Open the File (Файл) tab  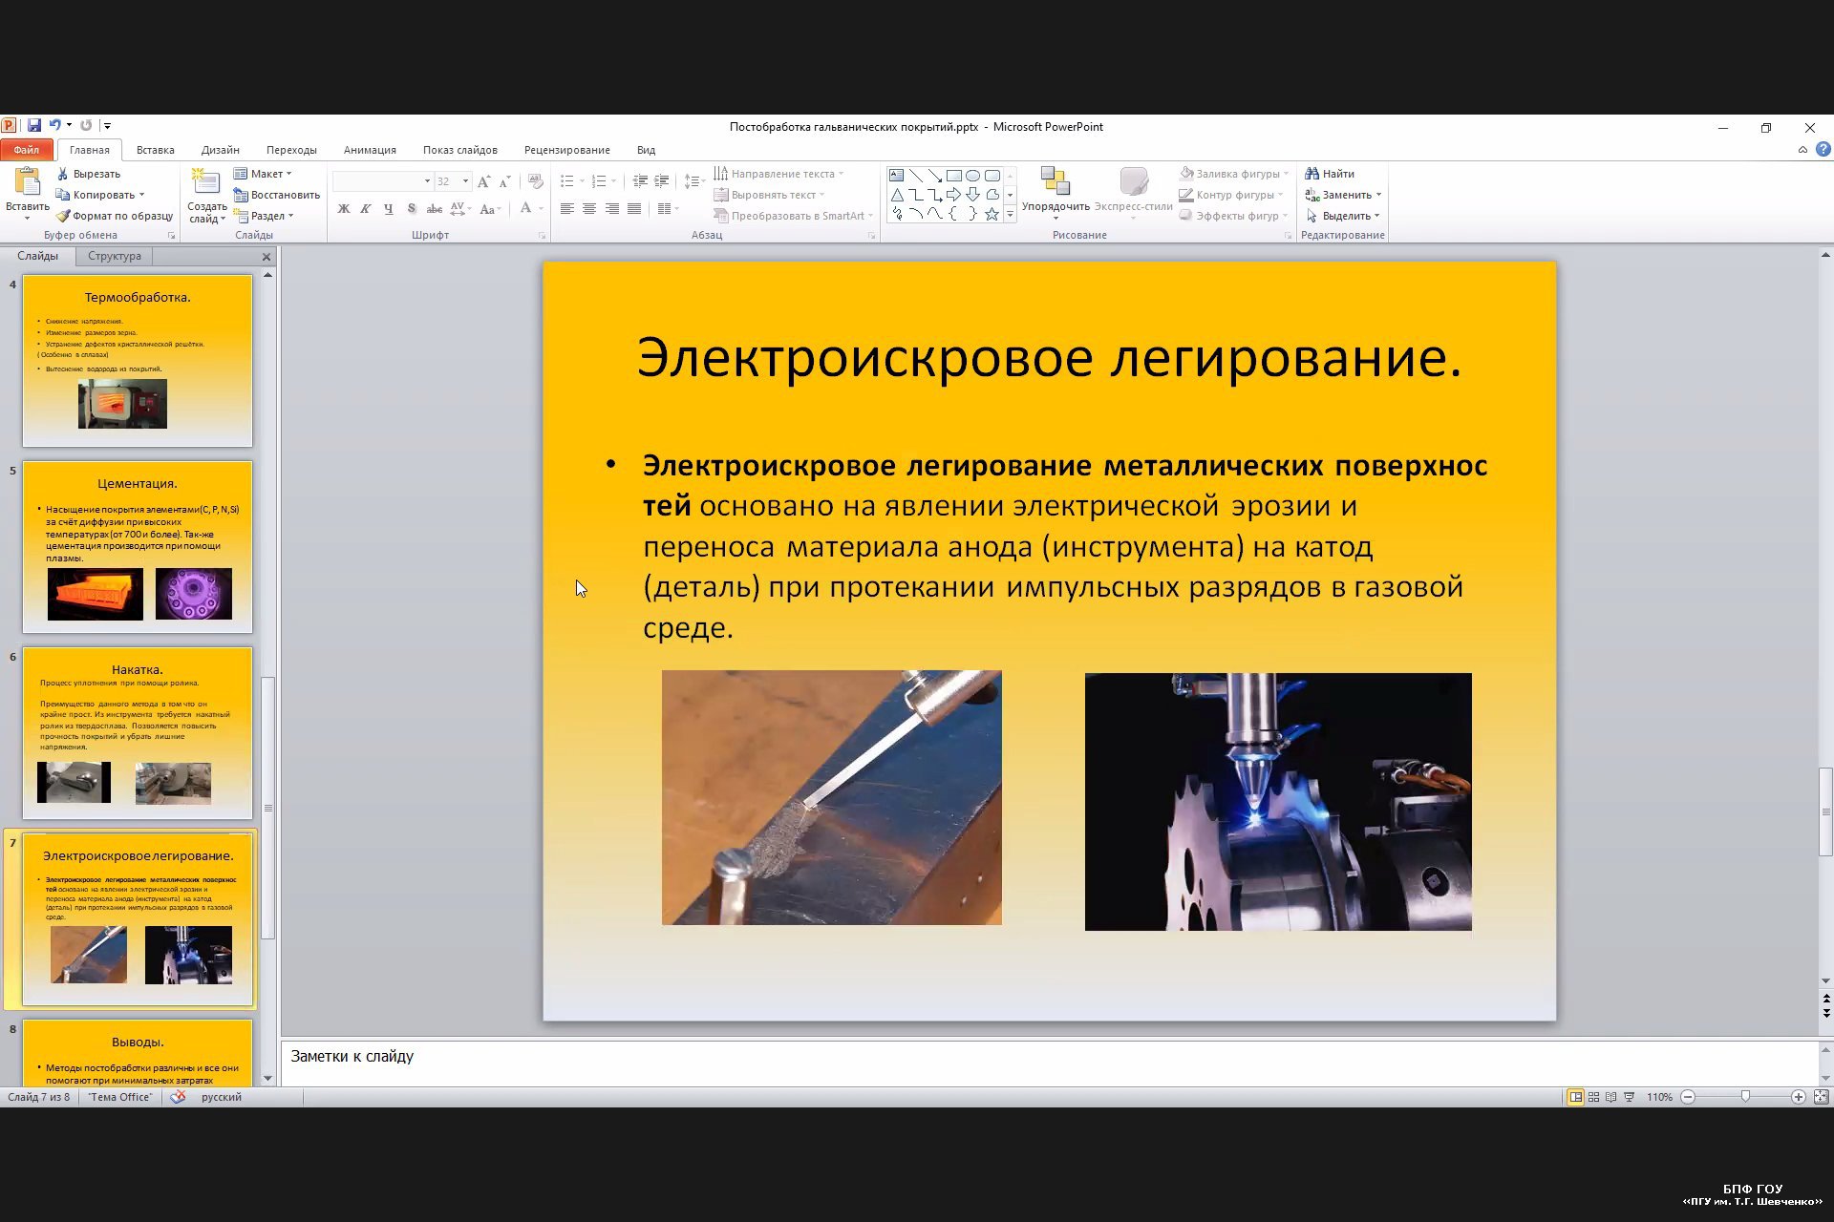pyautogui.click(x=27, y=150)
